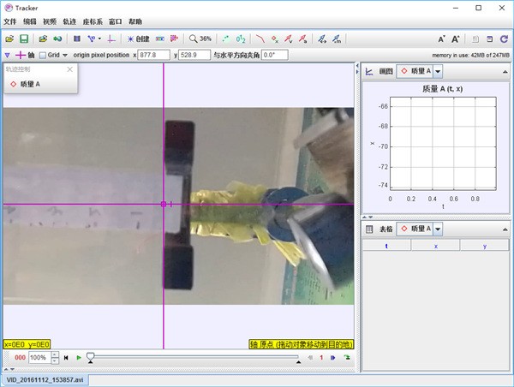Expand the maximize arrow of plot panel
This screenshot has width=514, height=387.
504,72
